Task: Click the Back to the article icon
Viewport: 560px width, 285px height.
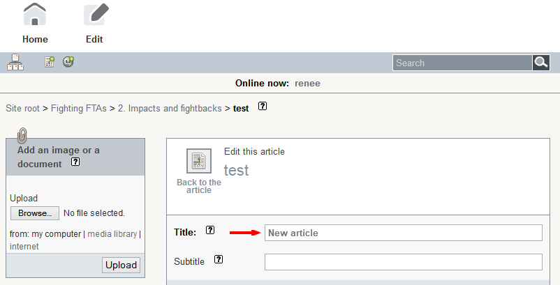Action: (x=198, y=161)
